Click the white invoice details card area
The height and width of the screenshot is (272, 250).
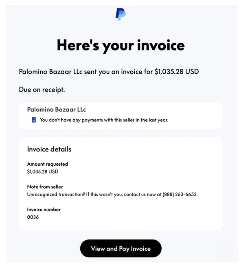[121, 184]
